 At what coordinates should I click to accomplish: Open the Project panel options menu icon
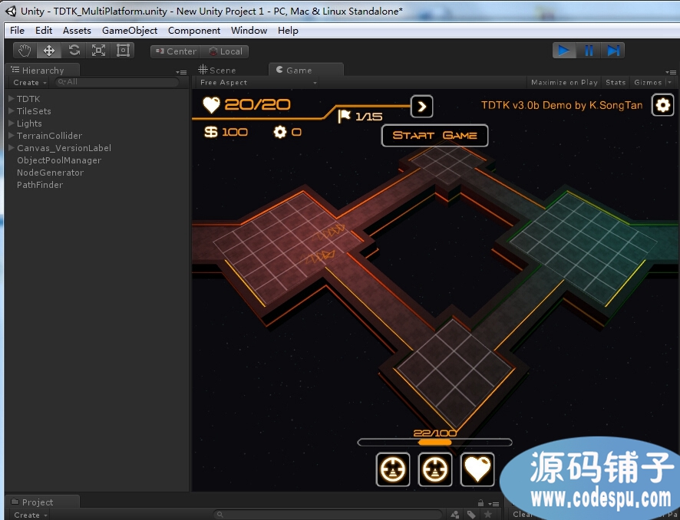(493, 504)
